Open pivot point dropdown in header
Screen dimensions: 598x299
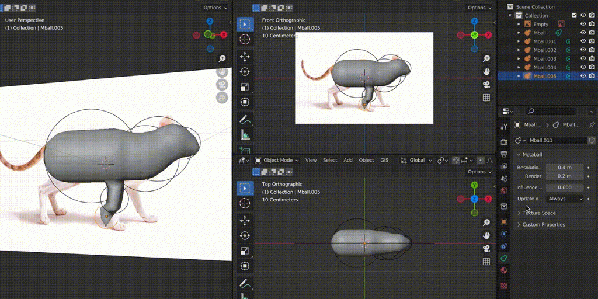(443, 161)
